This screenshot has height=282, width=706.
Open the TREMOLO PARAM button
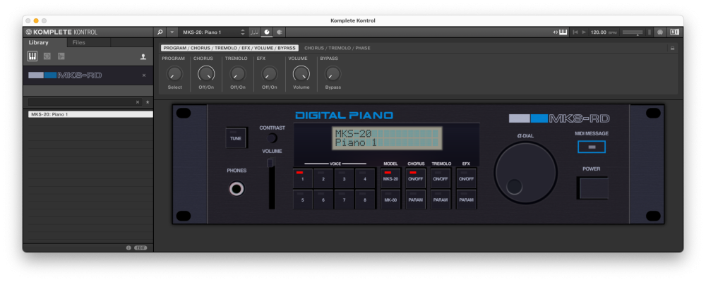[x=441, y=200]
